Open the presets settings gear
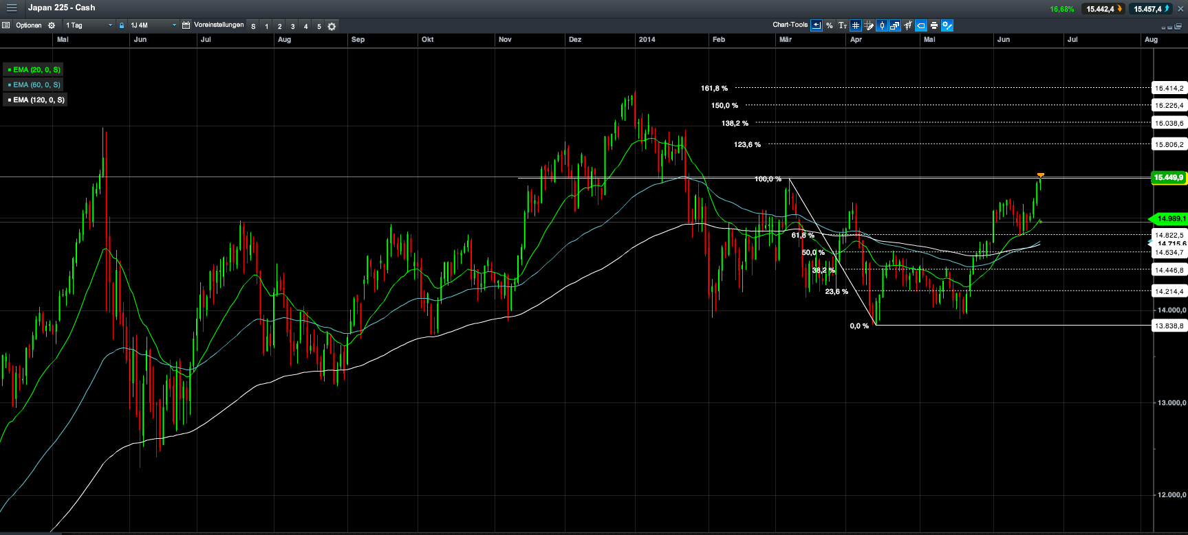This screenshot has width=1188, height=535. [x=332, y=26]
